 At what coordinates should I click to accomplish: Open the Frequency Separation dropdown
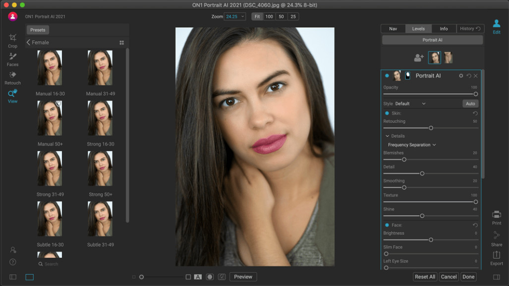pyautogui.click(x=412, y=145)
